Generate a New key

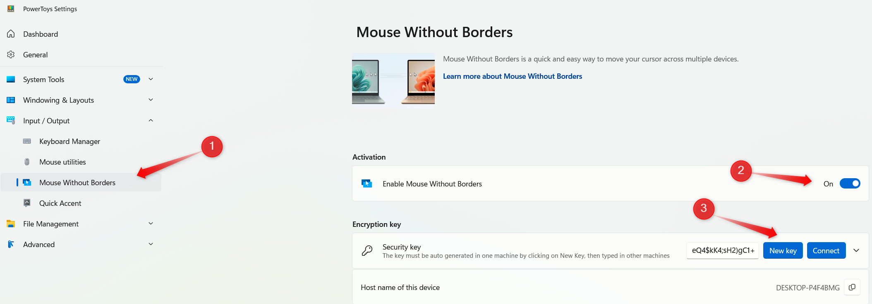click(x=783, y=250)
